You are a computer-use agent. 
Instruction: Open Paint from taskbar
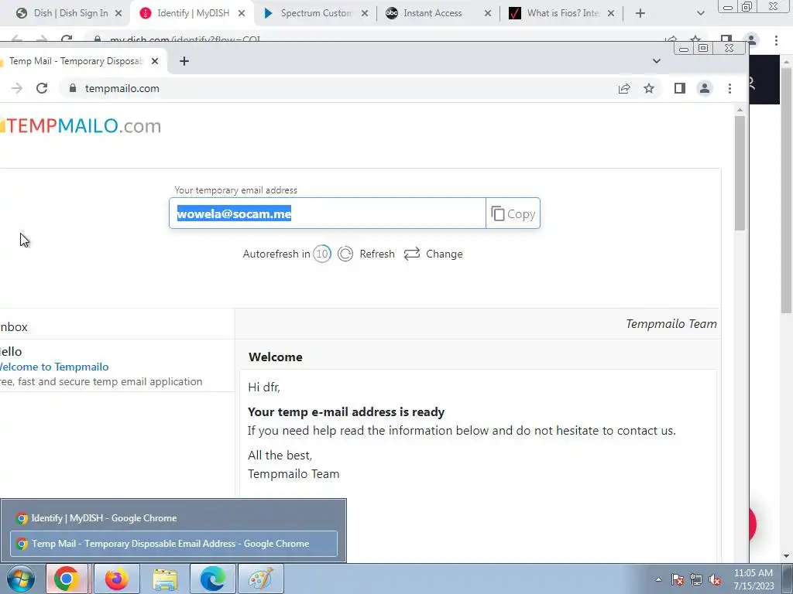coord(261,579)
